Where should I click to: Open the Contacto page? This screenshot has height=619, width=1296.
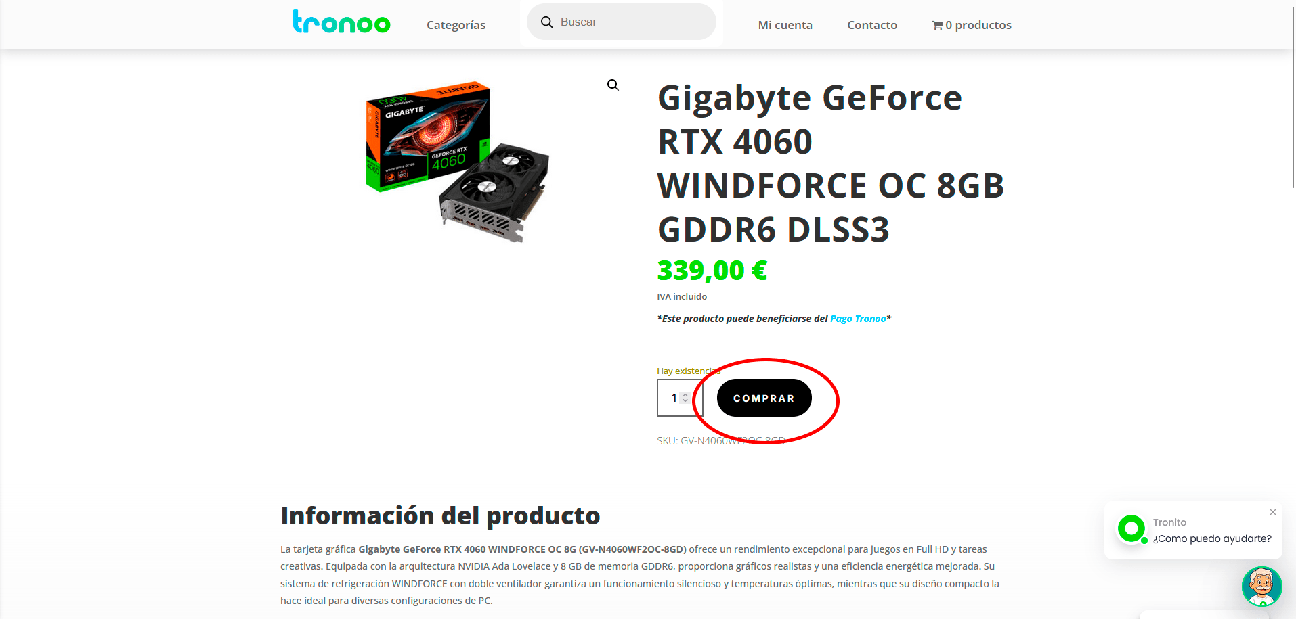872,25
